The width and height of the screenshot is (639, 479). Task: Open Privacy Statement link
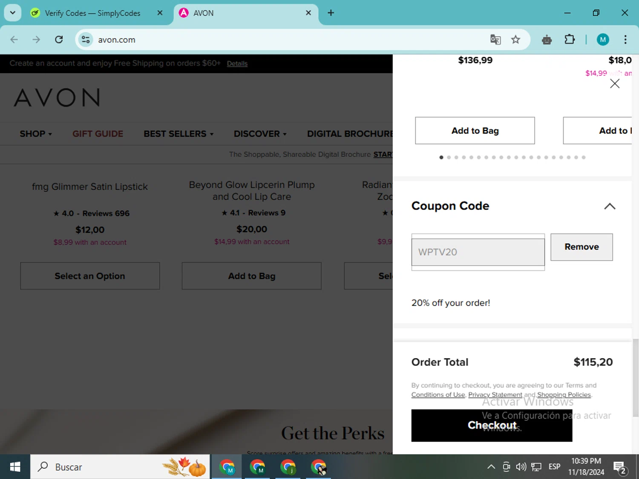click(495, 395)
